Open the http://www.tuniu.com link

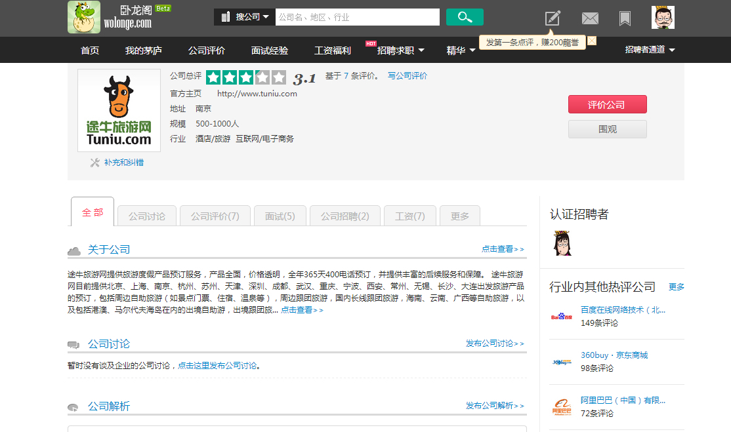[x=257, y=94]
